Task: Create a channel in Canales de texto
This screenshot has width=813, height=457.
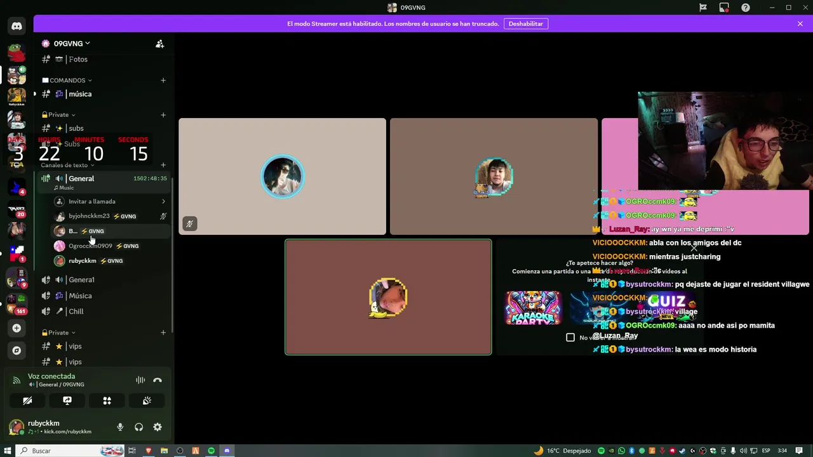Action: pos(163,165)
